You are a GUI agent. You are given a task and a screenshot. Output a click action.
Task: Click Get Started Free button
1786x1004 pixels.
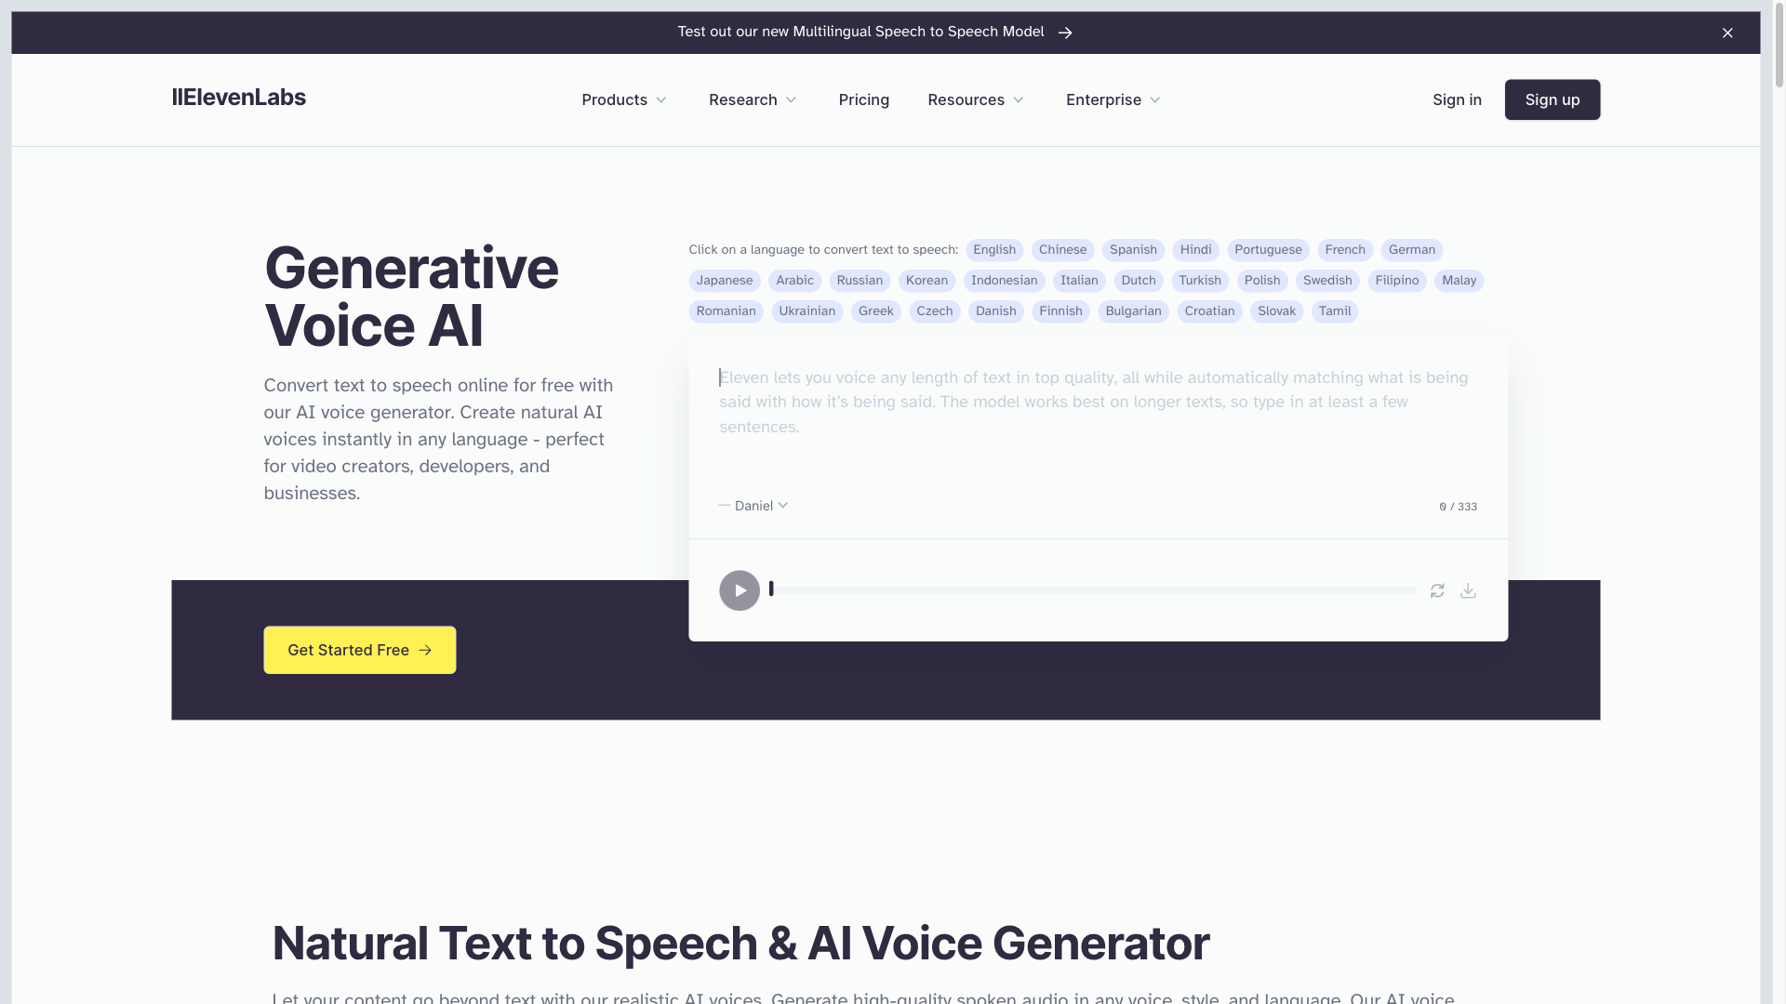click(x=359, y=650)
